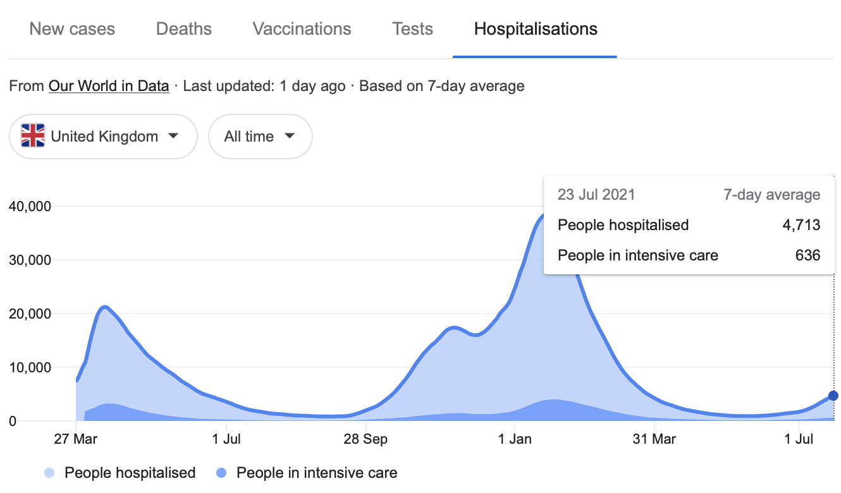Select the Vaccinations tab
Image resolution: width=841 pixels, height=493 pixels.
point(302,29)
